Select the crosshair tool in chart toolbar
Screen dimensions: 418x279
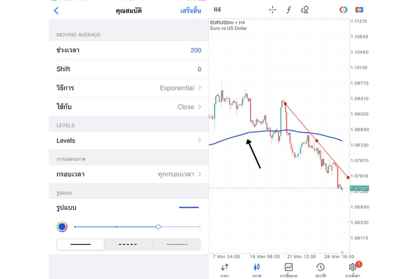pos(272,10)
